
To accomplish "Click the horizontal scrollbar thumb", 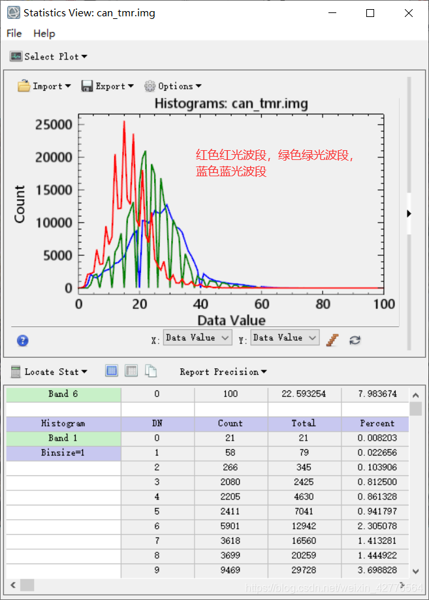I will (x=27, y=585).
